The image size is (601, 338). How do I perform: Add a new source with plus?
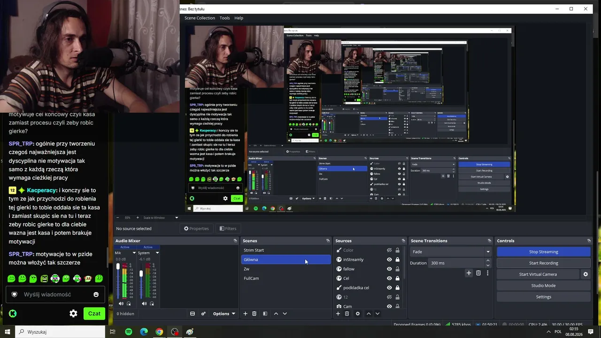tap(338, 314)
